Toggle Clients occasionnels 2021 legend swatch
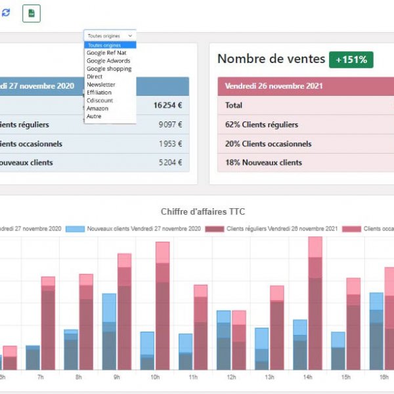 (x=351, y=229)
